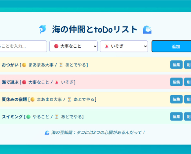Click the まあまあ大事 label in おつかい row
This screenshot has width=191, height=154.
[x=41, y=65]
